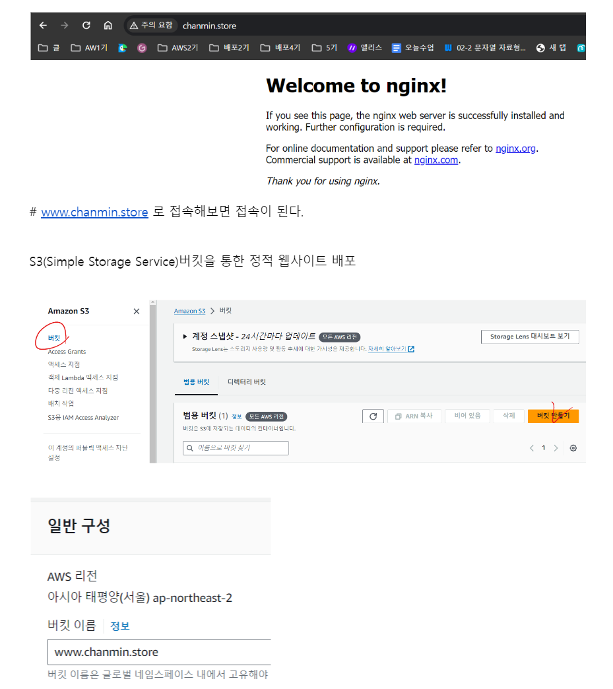Open the 앨리스 bookmark
613x689 pixels.
365,48
